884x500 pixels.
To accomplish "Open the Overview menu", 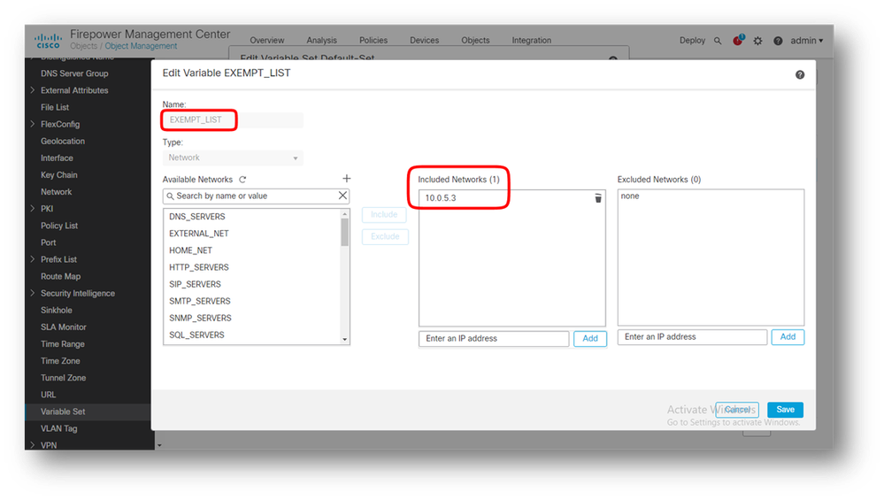I will (x=266, y=41).
